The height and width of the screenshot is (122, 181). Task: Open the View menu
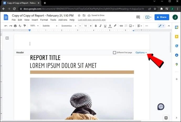coord(27,20)
